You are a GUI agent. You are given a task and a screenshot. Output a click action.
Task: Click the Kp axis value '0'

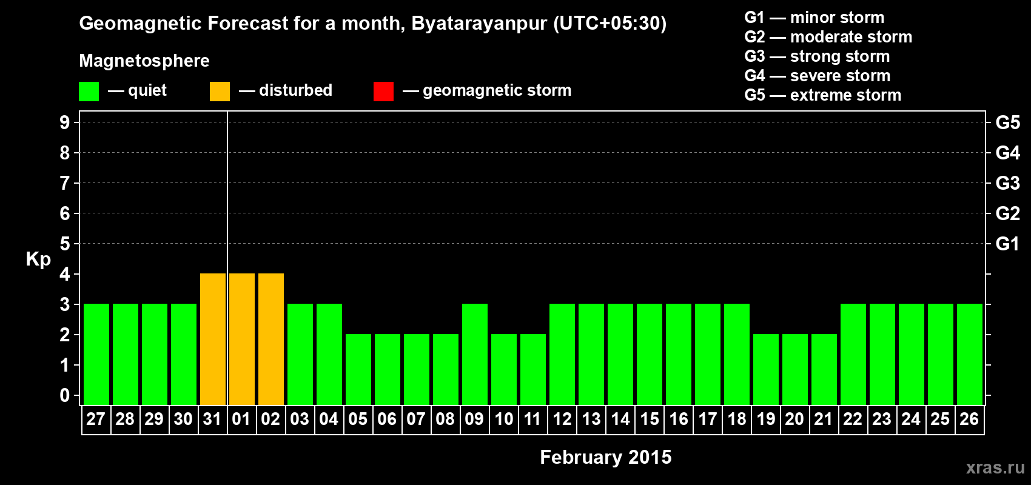(x=65, y=395)
